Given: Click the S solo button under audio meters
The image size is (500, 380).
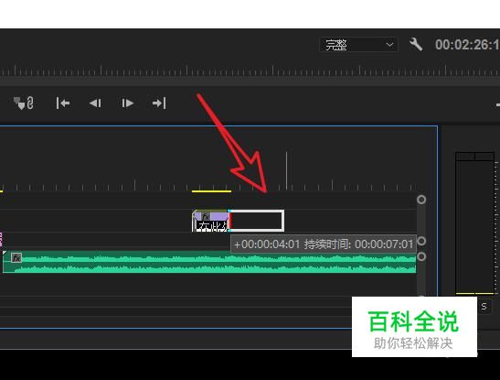Looking at the screenshot, I should [x=484, y=307].
